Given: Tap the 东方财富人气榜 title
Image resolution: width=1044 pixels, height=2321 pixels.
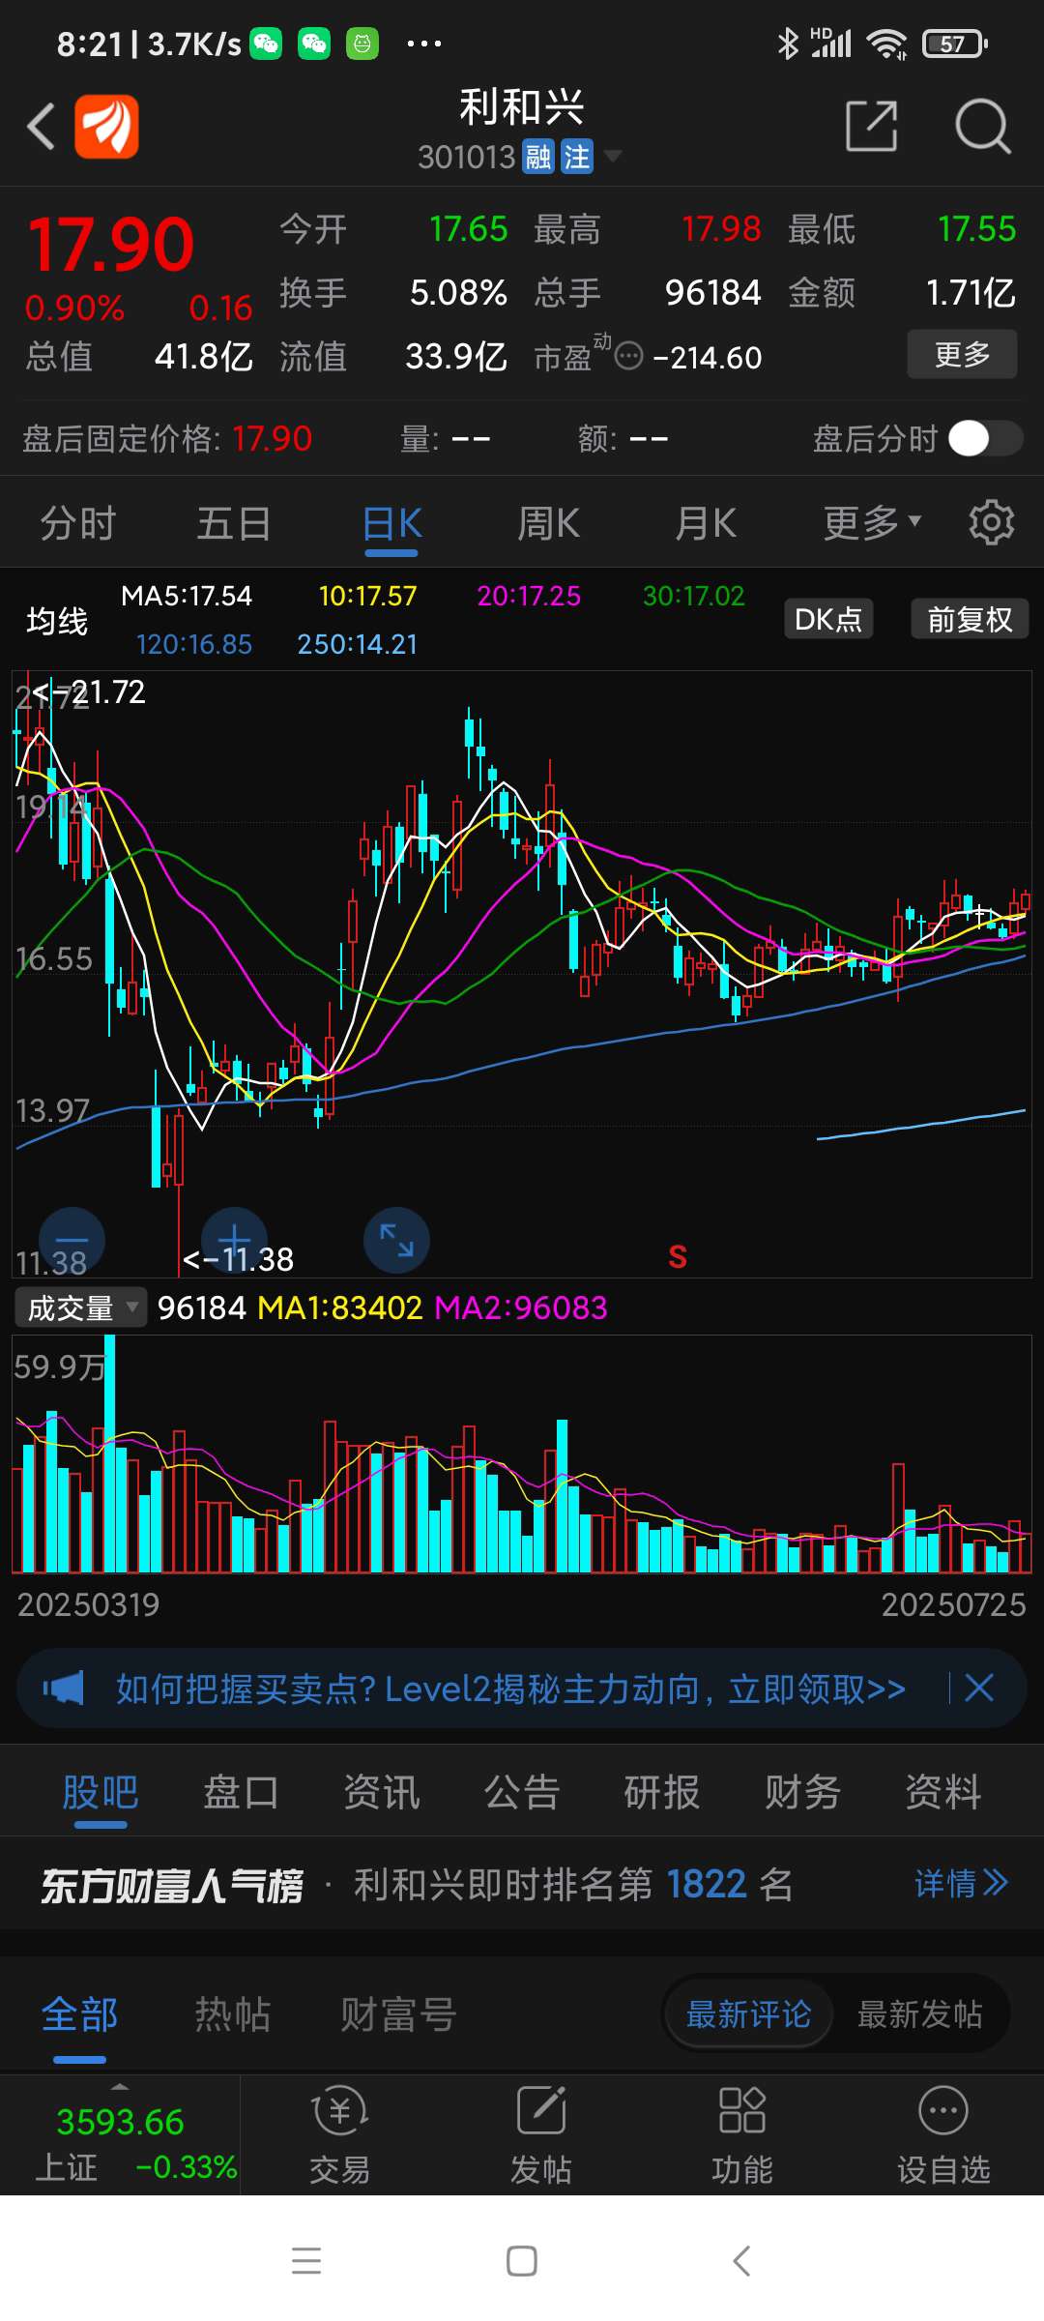Looking at the screenshot, I should (171, 1885).
